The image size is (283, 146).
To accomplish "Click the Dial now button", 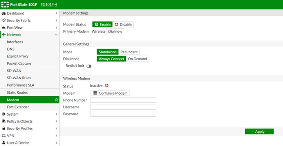I will pyautogui.click(x=115, y=32).
